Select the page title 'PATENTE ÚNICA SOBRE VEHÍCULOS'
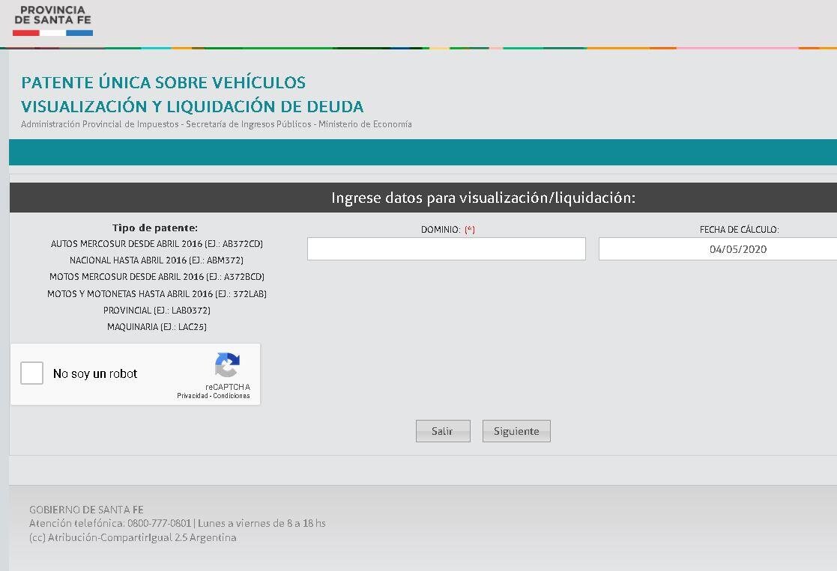The width and height of the screenshot is (837, 571). 163,82
